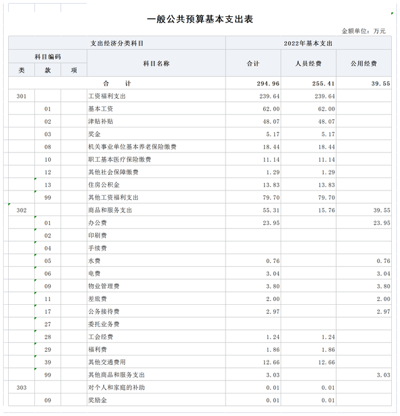The height and width of the screenshot is (416, 400).
Task: Select the 奖励金 name cell
Action: pos(97,400)
